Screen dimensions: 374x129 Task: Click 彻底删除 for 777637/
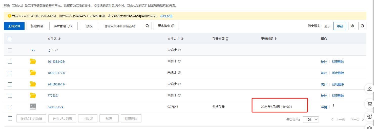[x=338, y=95]
